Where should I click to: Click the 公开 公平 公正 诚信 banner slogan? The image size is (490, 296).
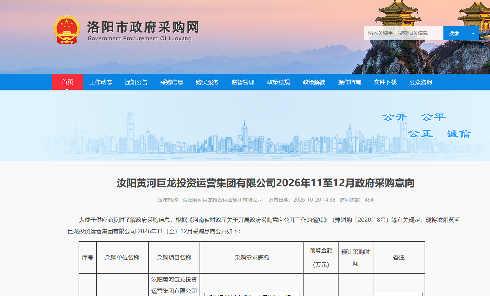427,125
